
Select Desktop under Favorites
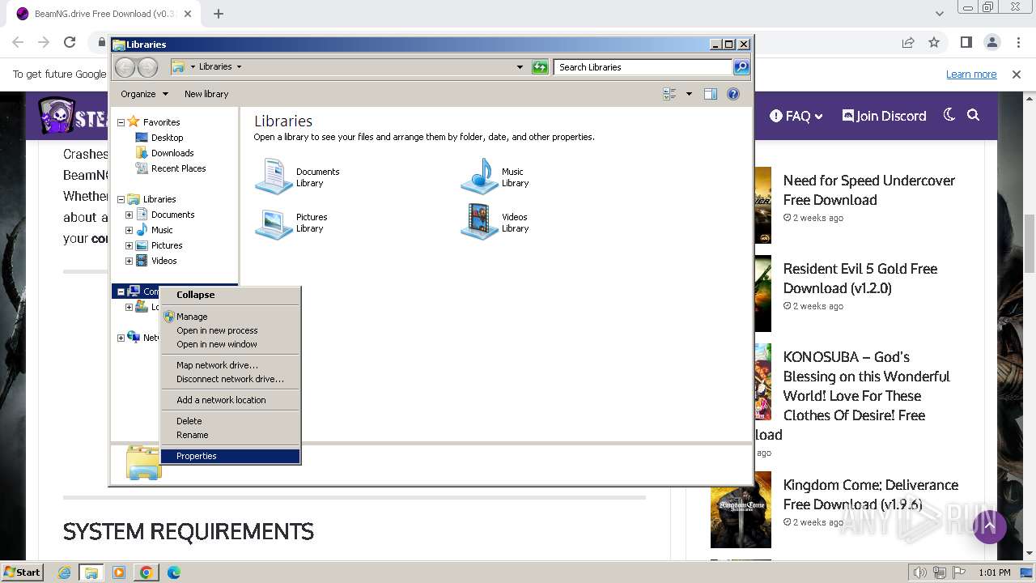coord(167,138)
